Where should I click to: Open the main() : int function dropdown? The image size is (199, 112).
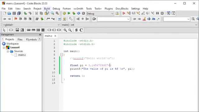(129, 25)
